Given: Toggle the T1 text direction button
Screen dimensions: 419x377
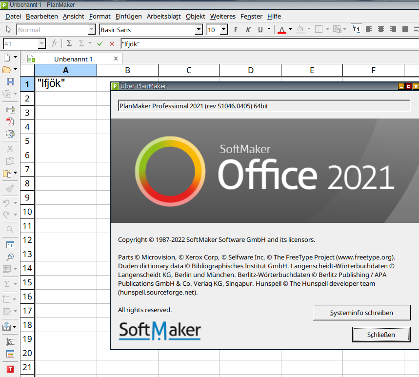Looking at the screenshot, I should pos(356,29).
